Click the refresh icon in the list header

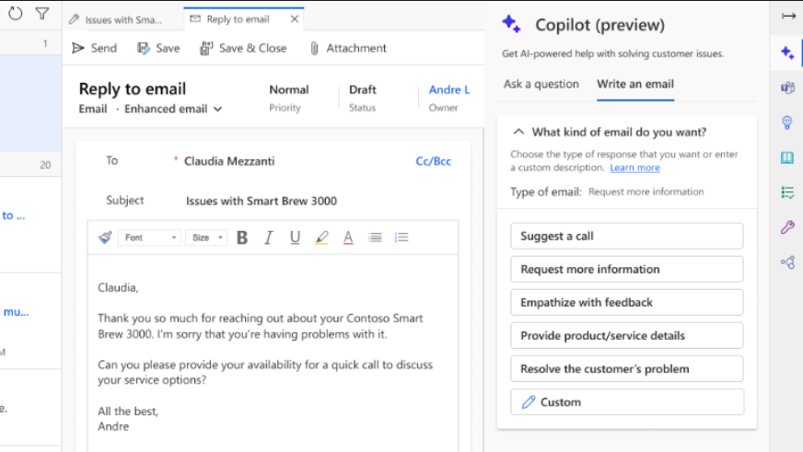pyautogui.click(x=16, y=13)
